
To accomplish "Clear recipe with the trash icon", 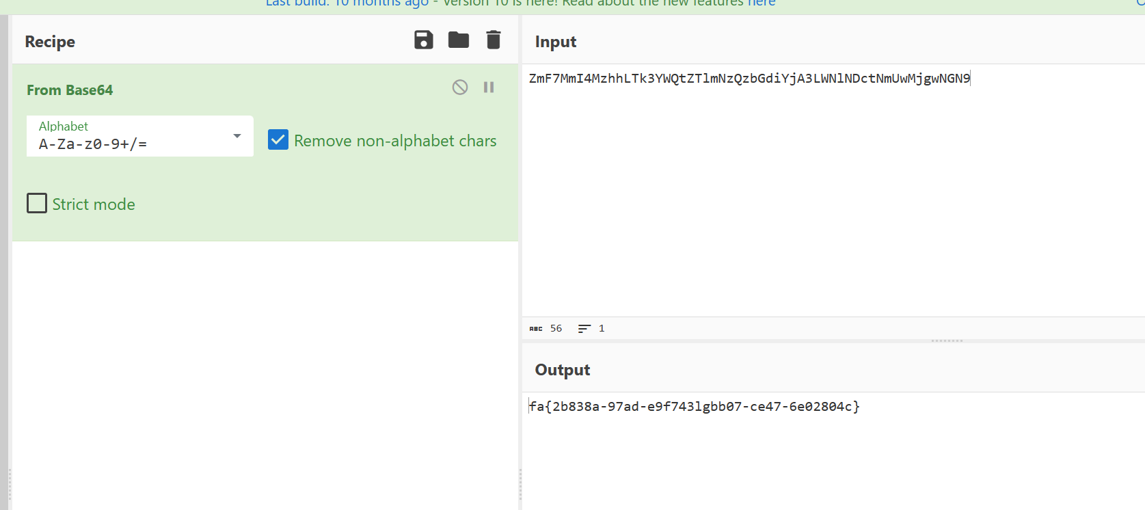I will pos(494,40).
